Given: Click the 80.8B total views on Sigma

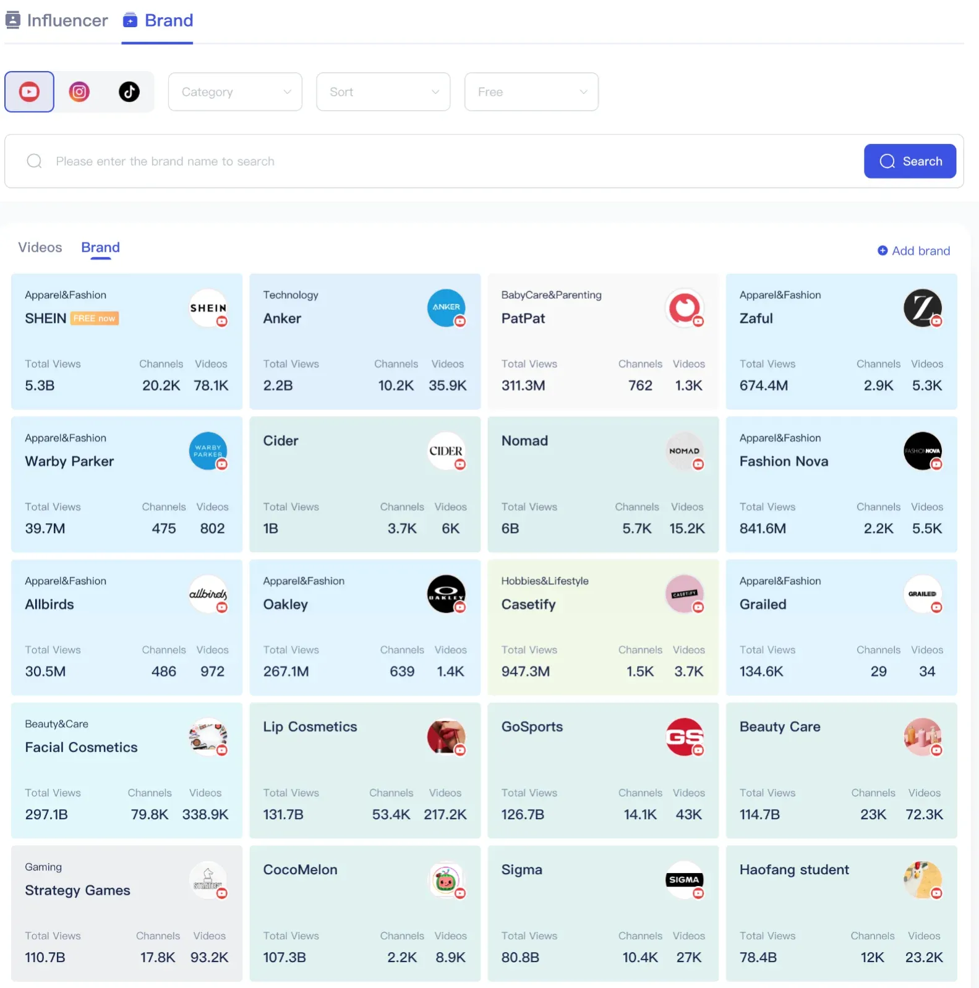Looking at the screenshot, I should click(x=520, y=957).
